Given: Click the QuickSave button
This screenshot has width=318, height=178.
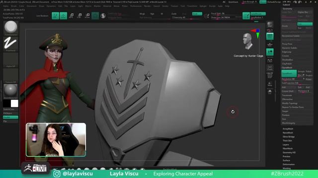Looking at the screenshot, I should click(x=233, y=2).
